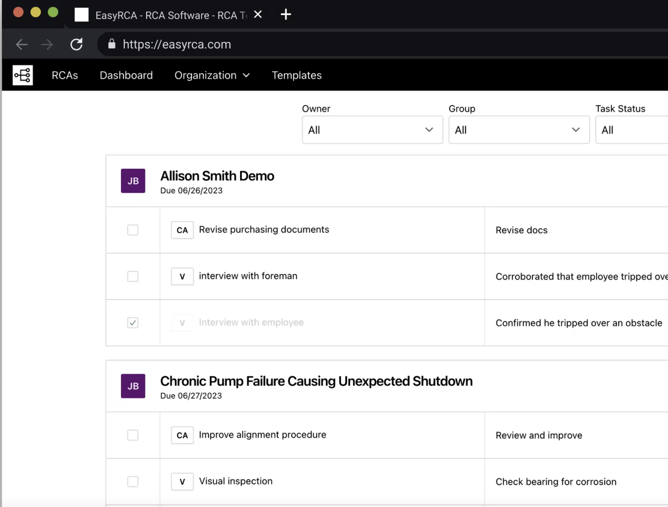The image size is (668, 507).
Task: Go to the Dashboard page
Action: (x=126, y=75)
